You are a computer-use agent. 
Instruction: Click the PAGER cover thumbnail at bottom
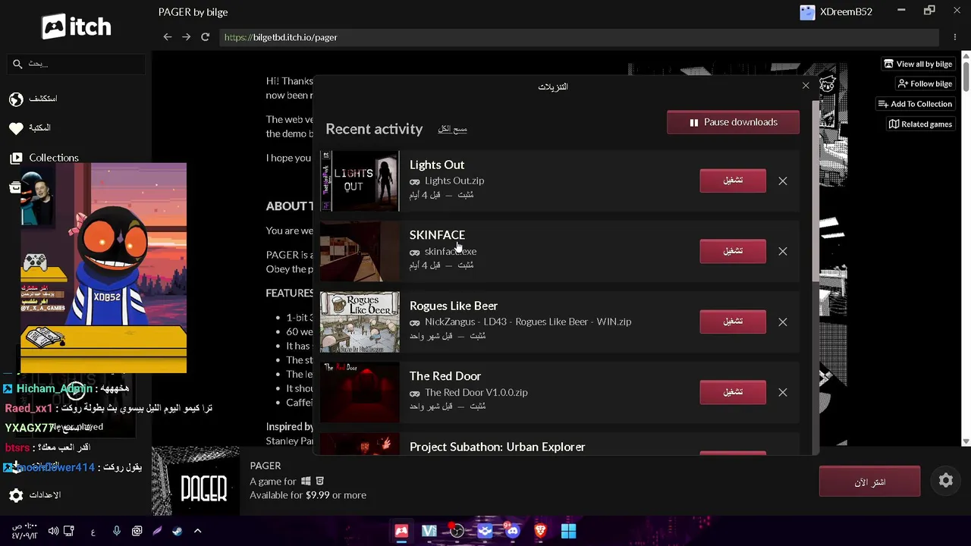pos(196,482)
